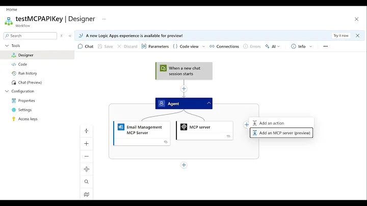Toggle the minimap canvas control
367x206 pixels.
click(x=86, y=194)
